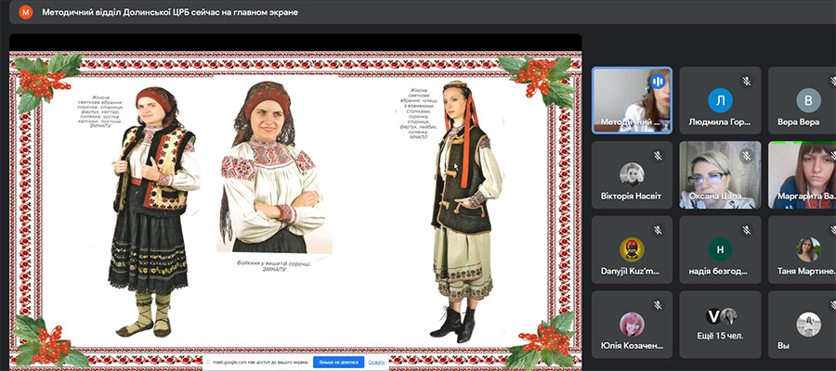Click the Вы name label

pos(783,345)
